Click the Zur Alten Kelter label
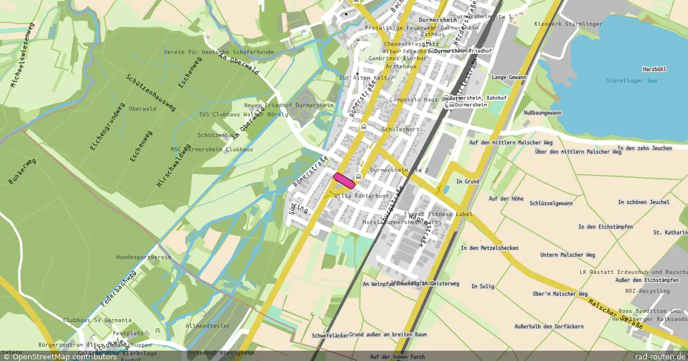The width and height of the screenshot is (688, 361). point(367,77)
